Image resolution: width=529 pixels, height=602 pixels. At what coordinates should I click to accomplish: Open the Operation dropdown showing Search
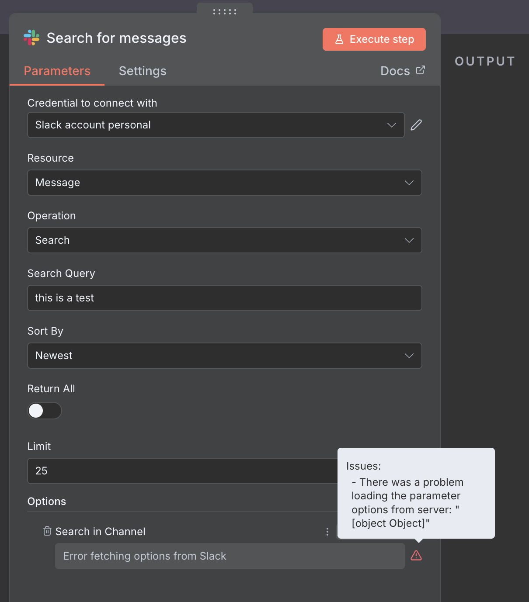tap(224, 240)
